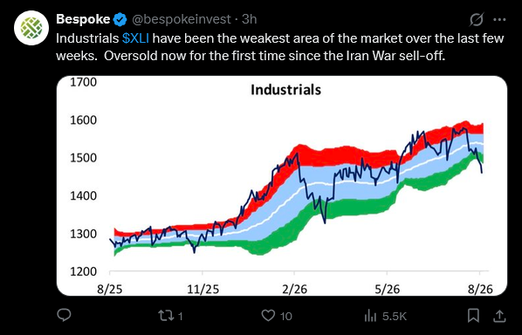The image size is (522, 335).
Task: Open the 3h timestamp link
Action: click(250, 19)
